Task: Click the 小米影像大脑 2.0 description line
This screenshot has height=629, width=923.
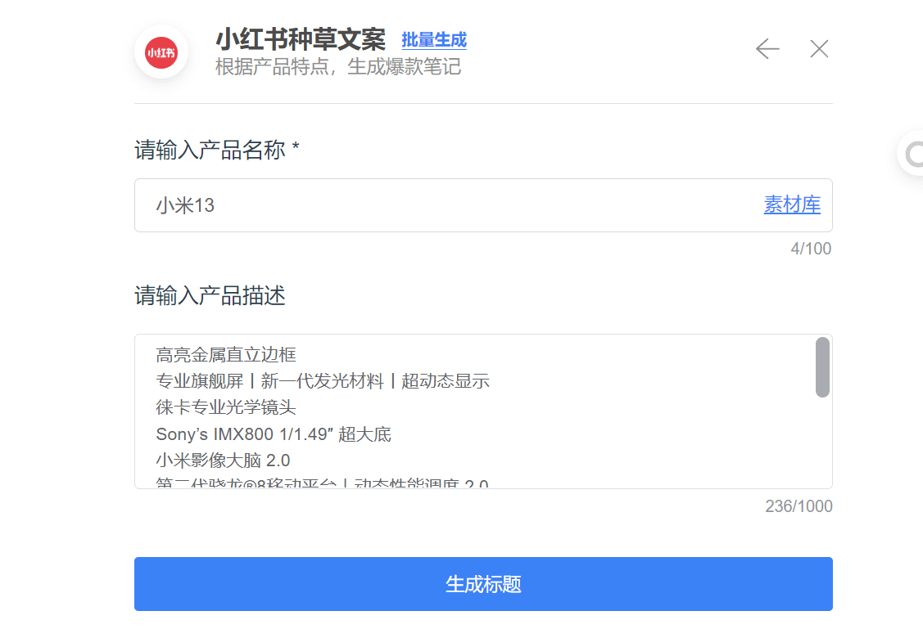Action: coord(223,460)
